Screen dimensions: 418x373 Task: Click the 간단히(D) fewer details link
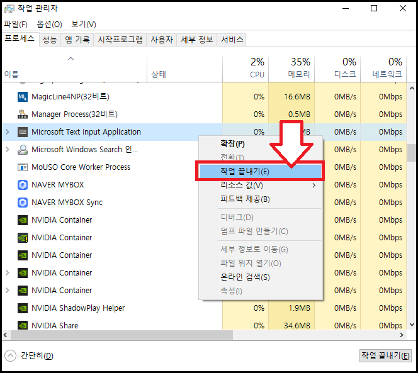point(37,355)
